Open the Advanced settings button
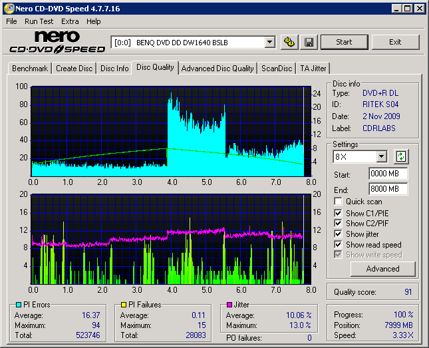Image resolution: width=429 pixels, height=348 pixels. click(x=382, y=269)
